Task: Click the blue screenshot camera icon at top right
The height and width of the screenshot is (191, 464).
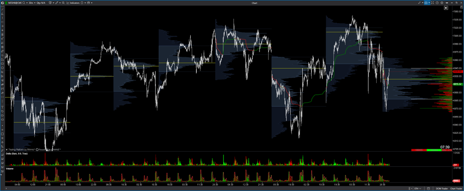Action: pos(426,2)
